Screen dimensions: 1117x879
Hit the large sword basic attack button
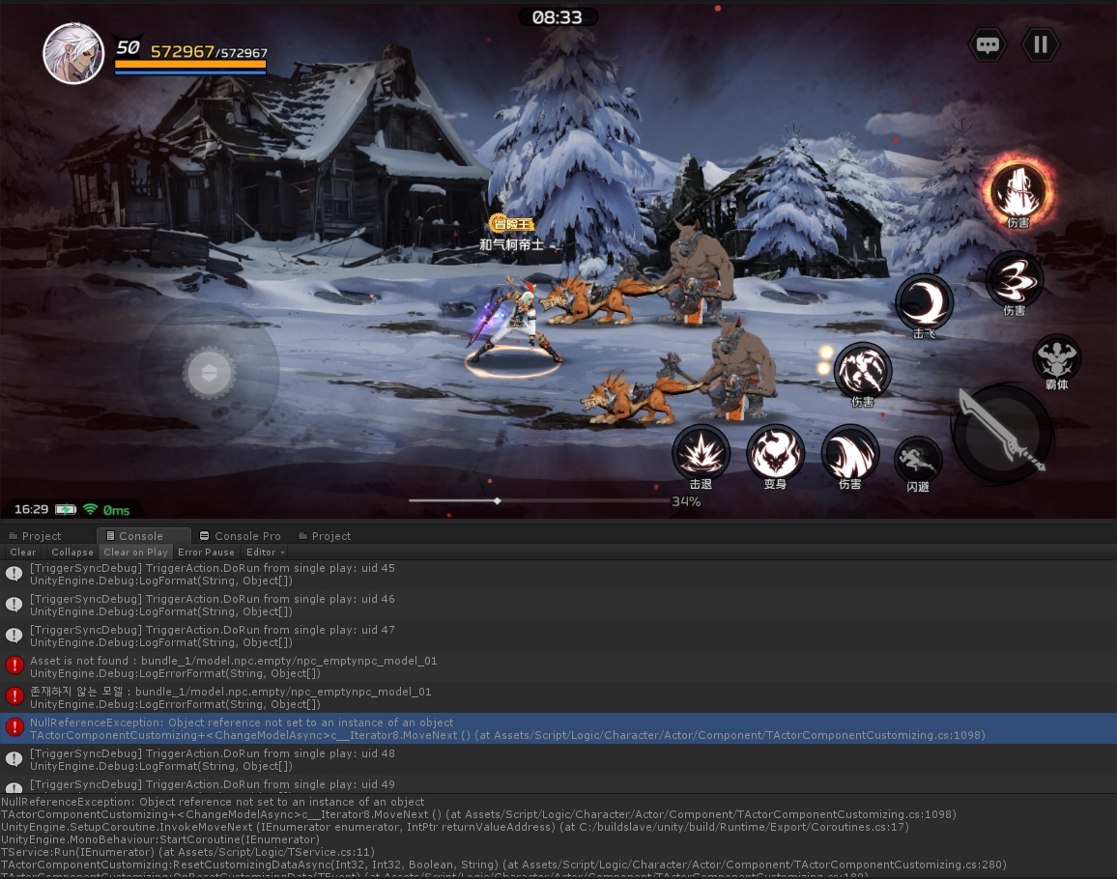point(1003,433)
